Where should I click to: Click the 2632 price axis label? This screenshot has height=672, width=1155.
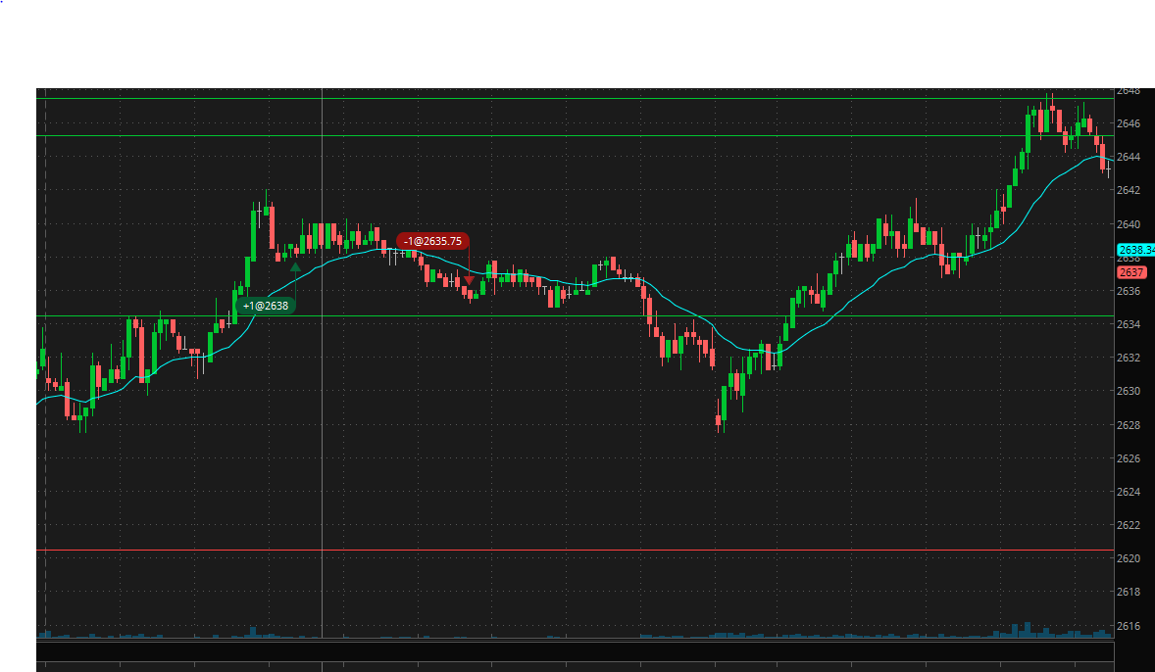tap(1129, 358)
